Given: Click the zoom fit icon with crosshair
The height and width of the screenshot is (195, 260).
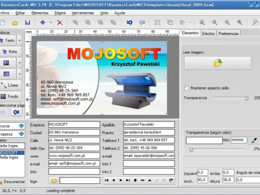Looking at the screenshot, I should tap(202, 22).
